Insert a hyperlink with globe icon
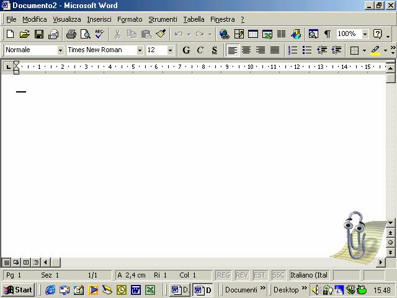 pyautogui.click(x=225, y=34)
